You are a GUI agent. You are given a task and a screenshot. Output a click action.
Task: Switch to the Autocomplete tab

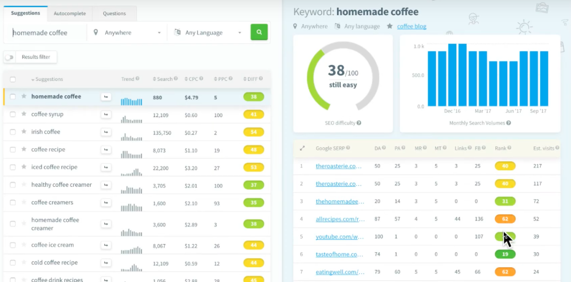point(69,13)
